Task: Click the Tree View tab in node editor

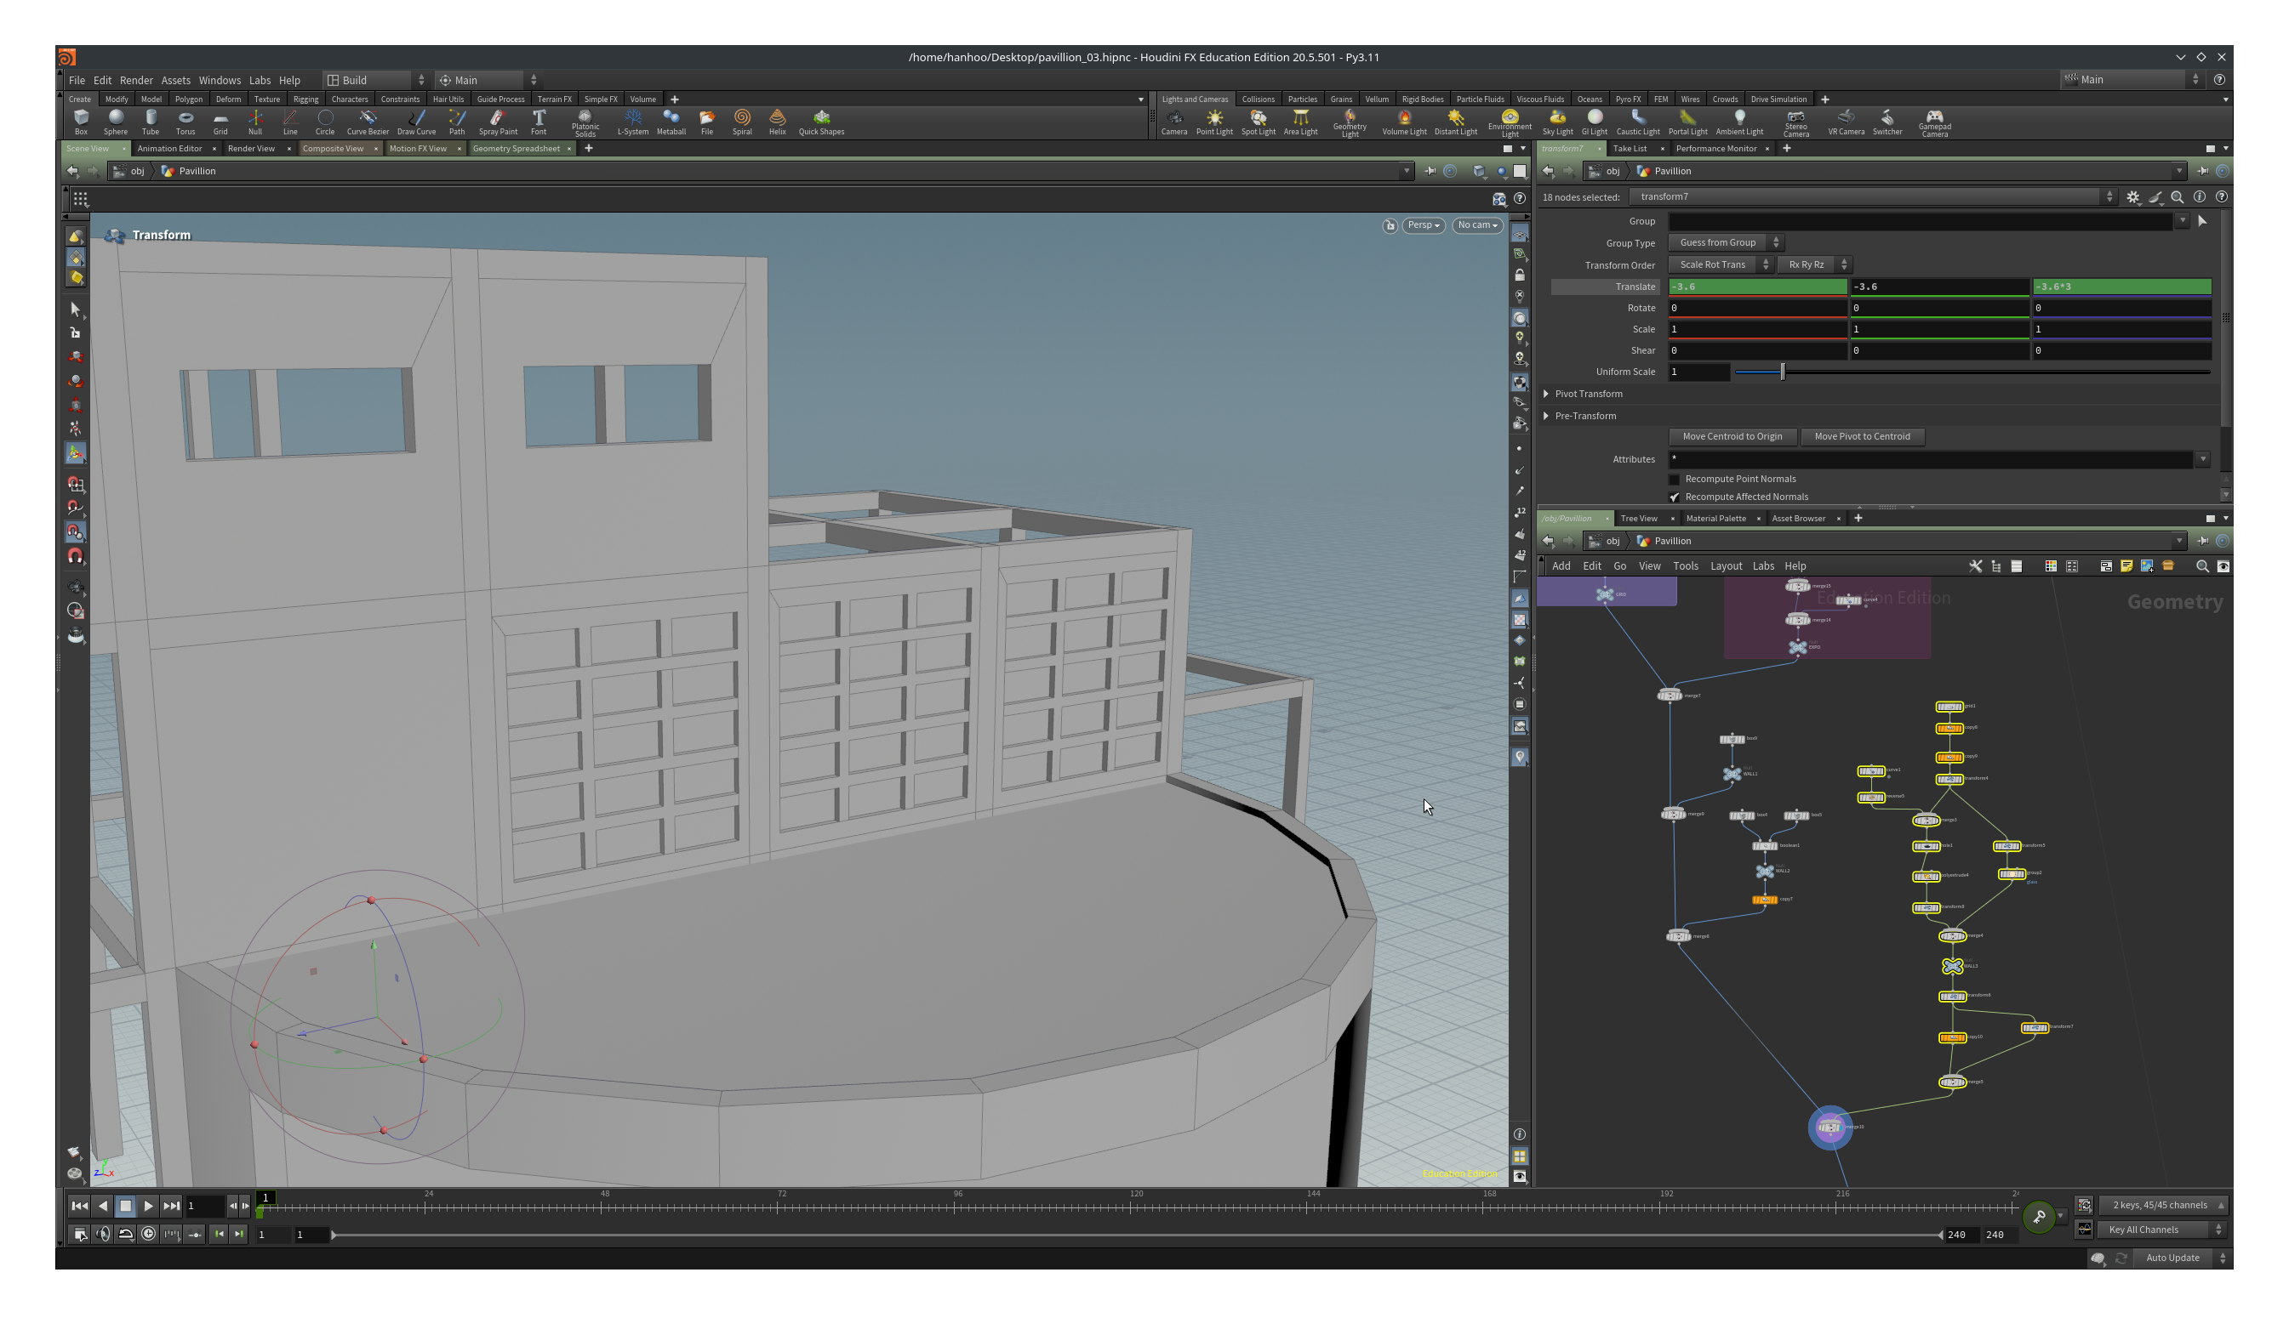Action: [x=1639, y=516]
